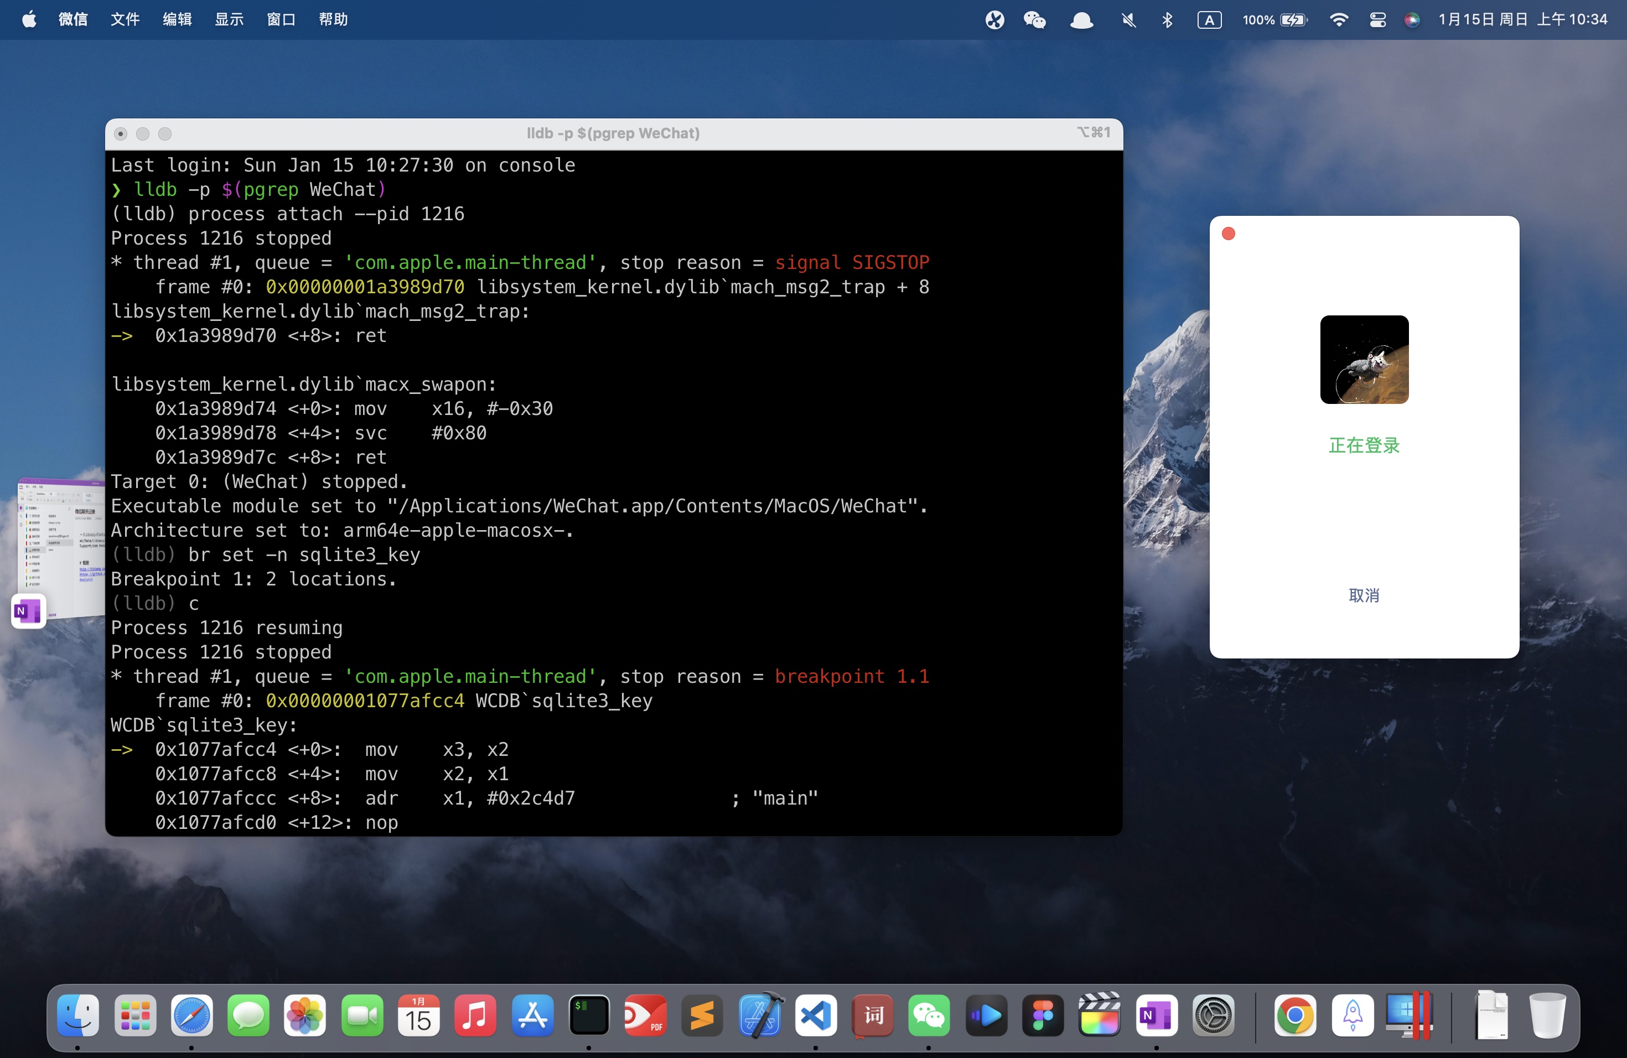This screenshot has height=1058, width=1627.
Task: Click address 0x00000001077afcc4 in frame line
Action: coord(365,701)
